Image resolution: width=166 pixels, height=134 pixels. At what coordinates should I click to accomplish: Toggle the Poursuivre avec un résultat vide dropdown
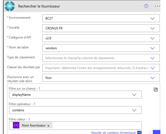[x=153, y=78]
